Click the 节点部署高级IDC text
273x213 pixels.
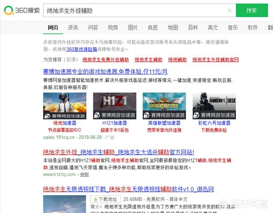(x=64, y=130)
